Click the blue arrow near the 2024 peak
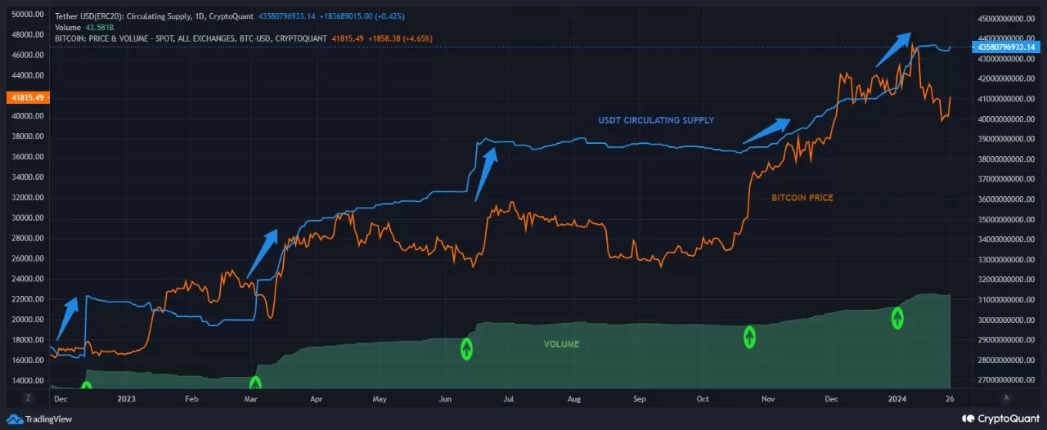1047x430 pixels. pyautogui.click(x=892, y=49)
